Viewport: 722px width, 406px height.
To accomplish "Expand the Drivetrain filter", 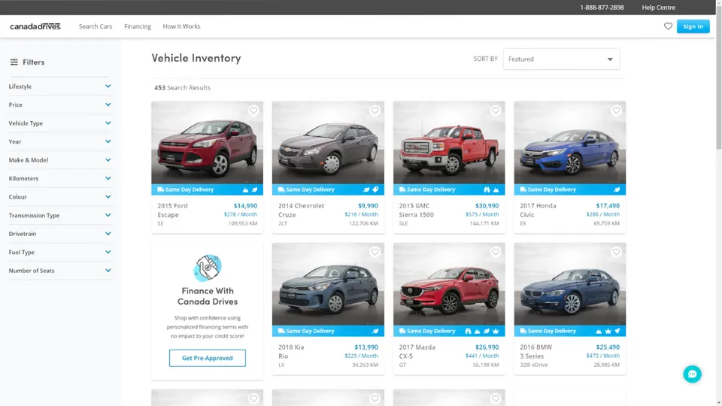I will pos(60,233).
